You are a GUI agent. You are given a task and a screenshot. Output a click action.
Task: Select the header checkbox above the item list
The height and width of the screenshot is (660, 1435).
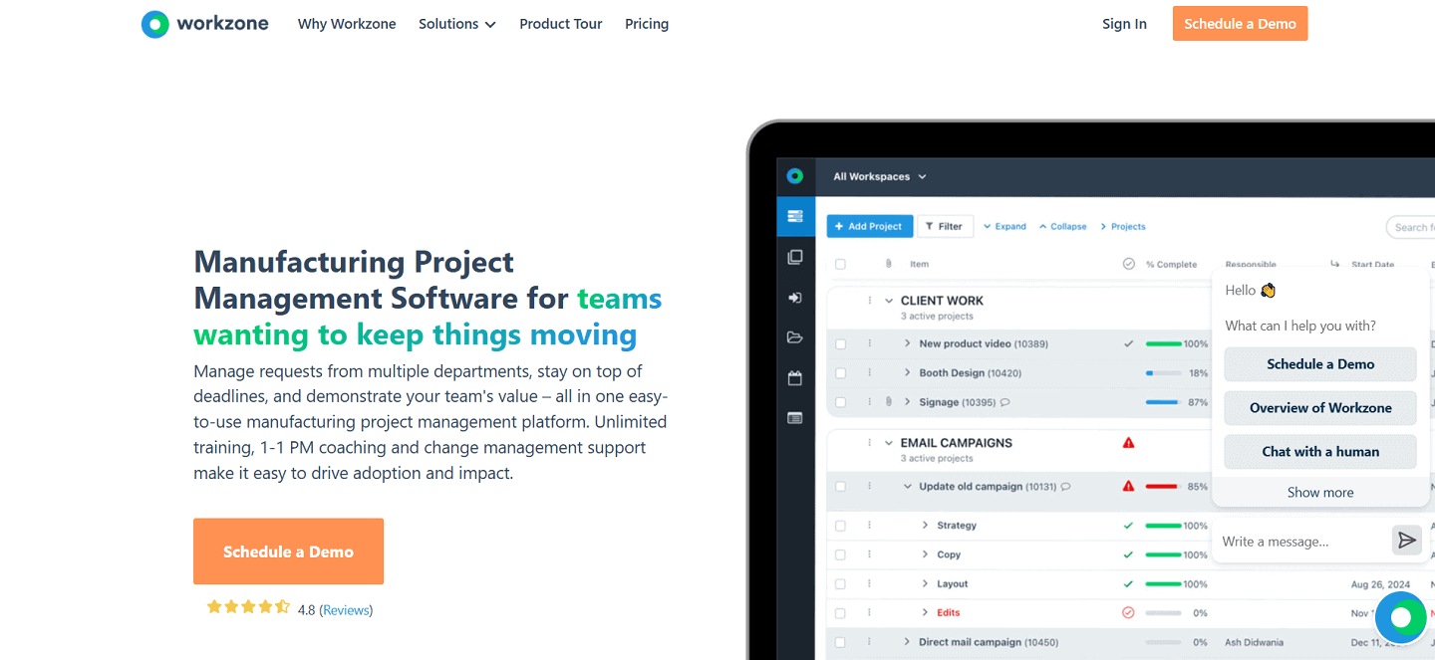(x=840, y=263)
